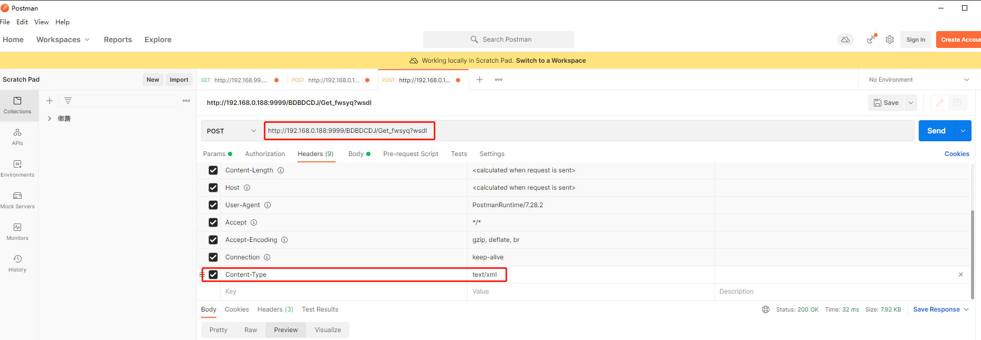Create a new collection with plus icon
This screenshot has width=981, height=340.
tap(50, 101)
